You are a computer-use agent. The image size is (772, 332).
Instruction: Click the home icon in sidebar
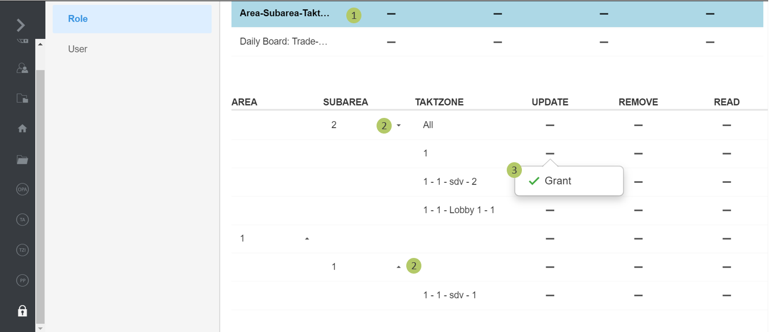[22, 129]
